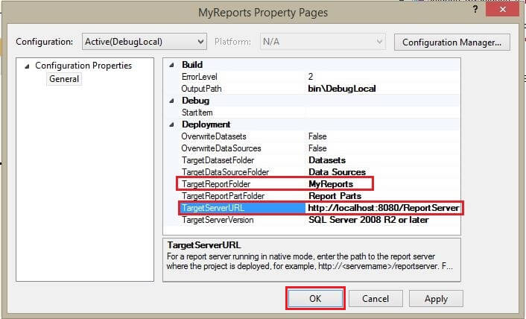Select the TargetReportPartFolder property name
The image size is (526, 319).
click(223, 196)
